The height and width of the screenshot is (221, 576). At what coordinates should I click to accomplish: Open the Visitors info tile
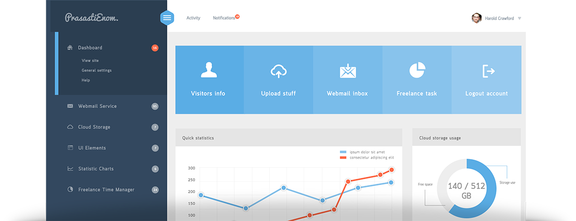point(209,80)
